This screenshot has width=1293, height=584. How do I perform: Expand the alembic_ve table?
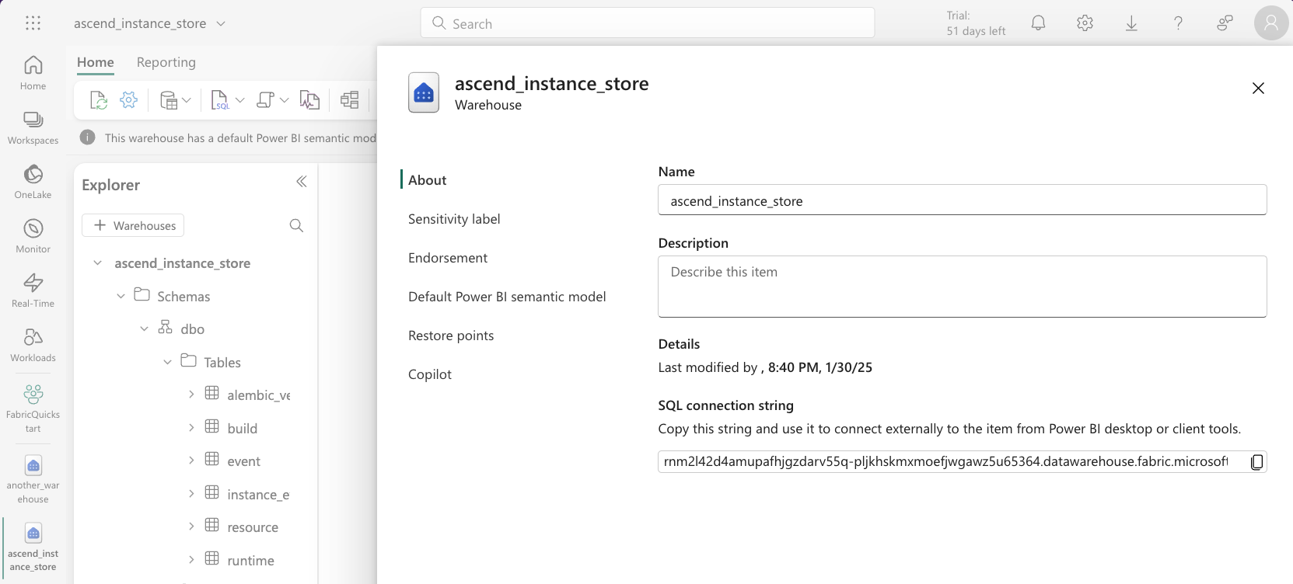[x=191, y=395]
